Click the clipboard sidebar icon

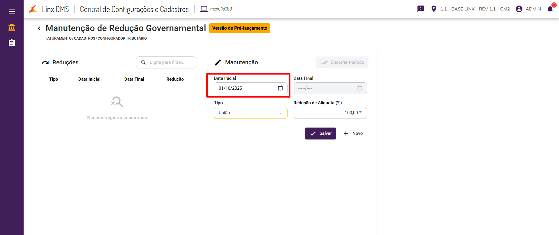(12, 43)
